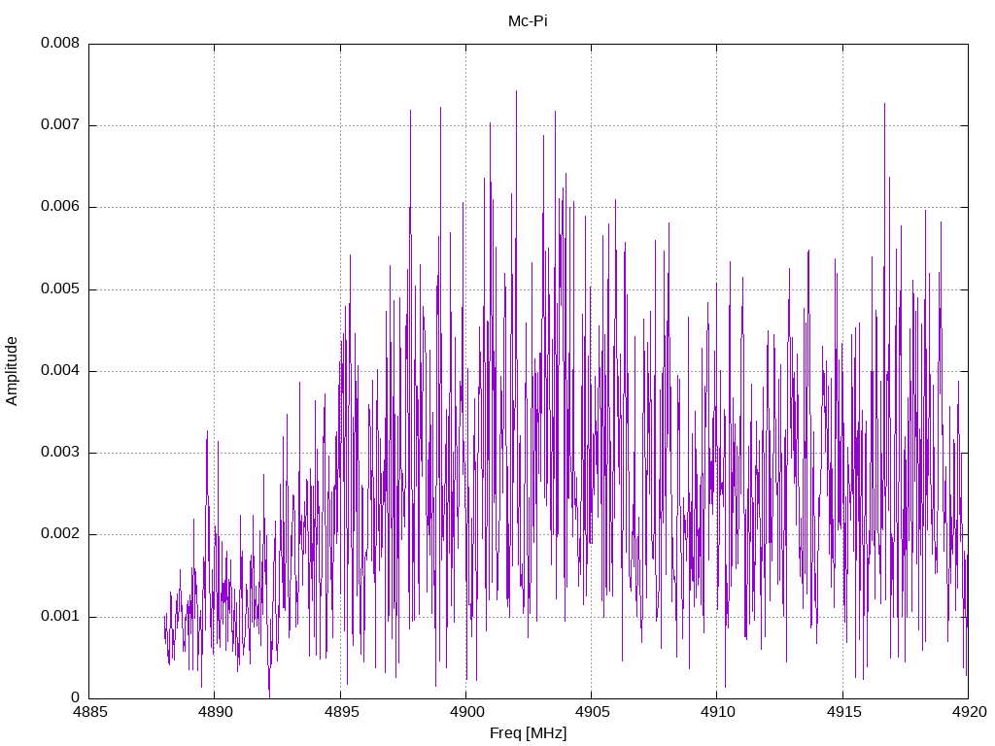Image resolution: width=995 pixels, height=746 pixels.
Task: Click the x-axis tick label 4920
Action: click(x=969, y=712)
